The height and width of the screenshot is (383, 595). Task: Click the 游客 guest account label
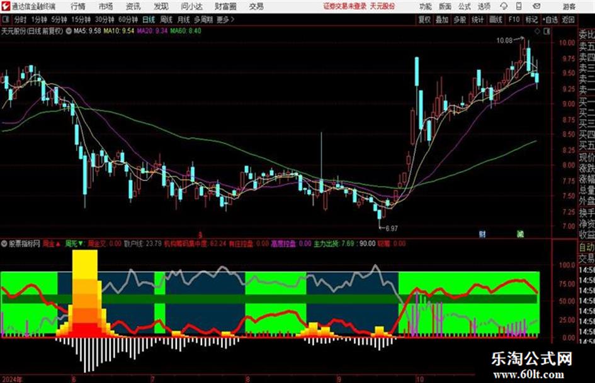coord(569,6)
